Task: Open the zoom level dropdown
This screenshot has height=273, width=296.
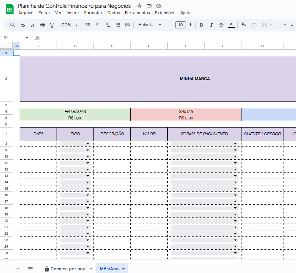Action: click(x=69, y=25)
